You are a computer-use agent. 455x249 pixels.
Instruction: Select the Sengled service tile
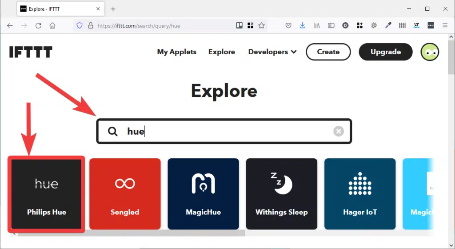pyautogui.click(x=125, y=194)
